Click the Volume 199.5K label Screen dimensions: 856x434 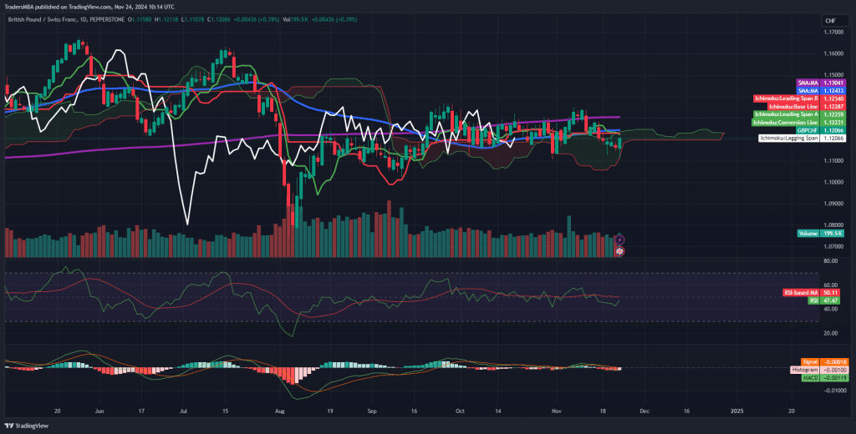click(819, 234)
